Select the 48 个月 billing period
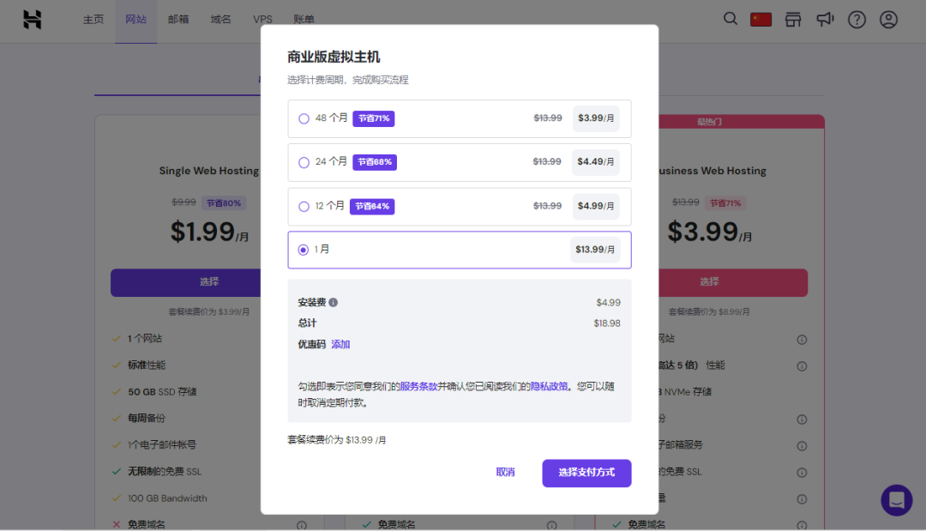Image resolution: width=926 pixels, height=531 pixels. (x=304, y=118)
